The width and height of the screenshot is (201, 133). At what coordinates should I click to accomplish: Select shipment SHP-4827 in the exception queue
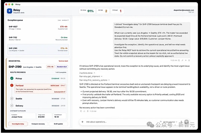tap(38, 28)
